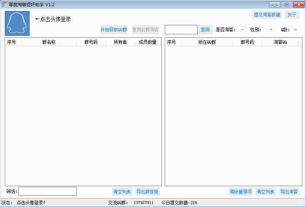Click the QQ penguin avatar to log in
Viewport: 306px width, 207px height.
coord(17,23)
